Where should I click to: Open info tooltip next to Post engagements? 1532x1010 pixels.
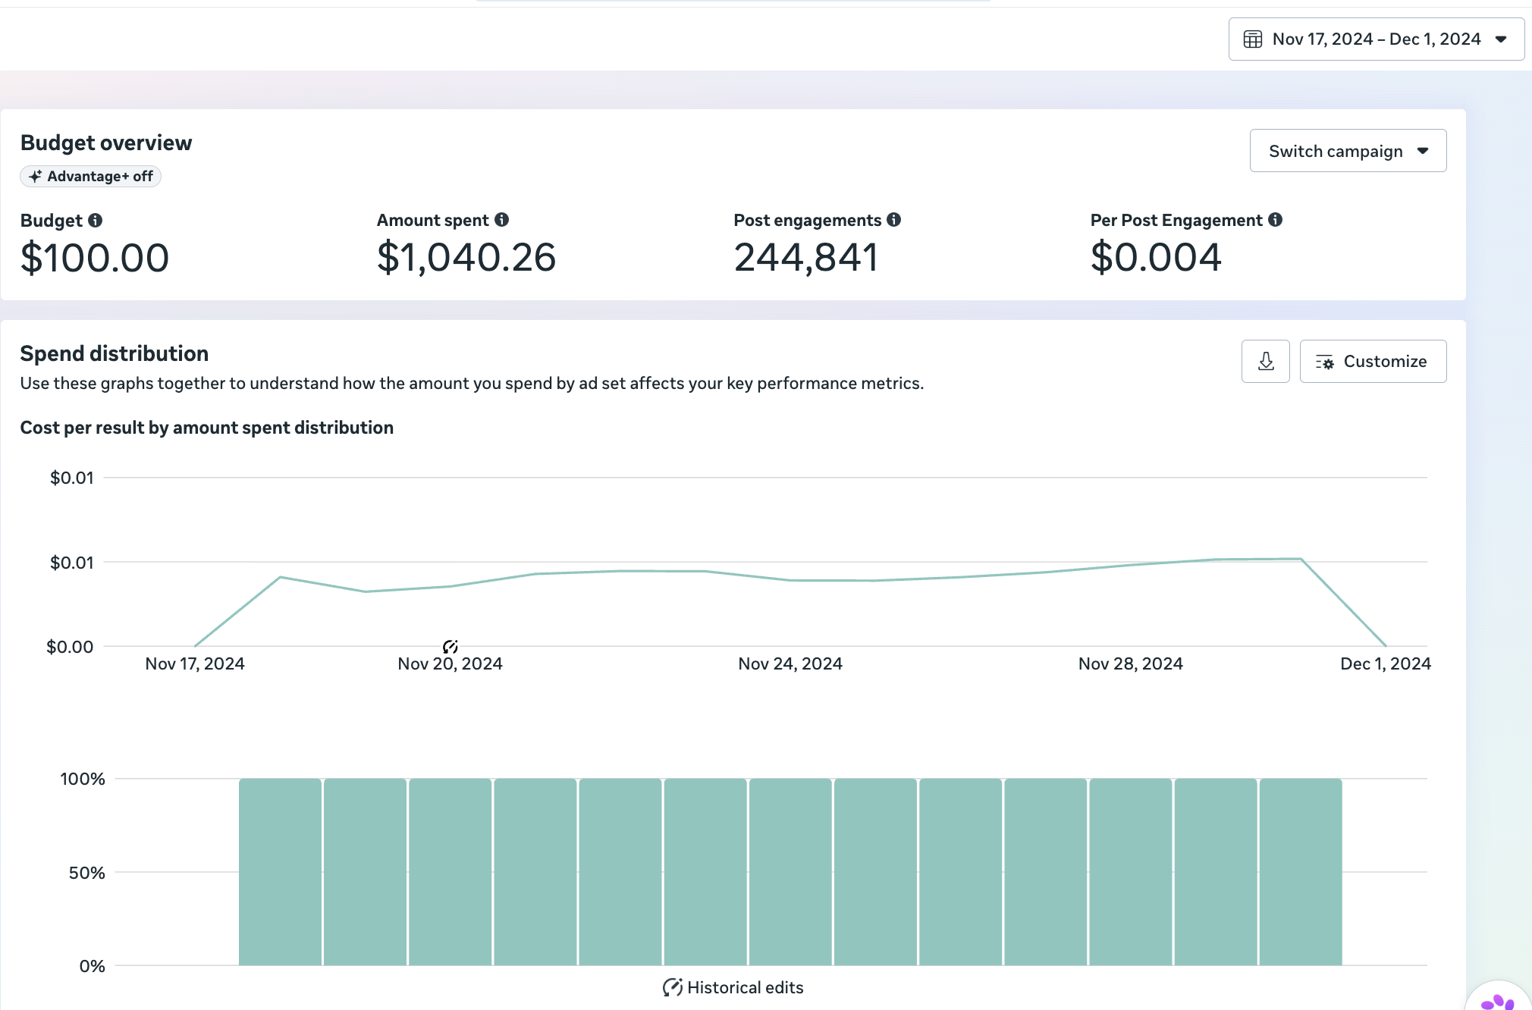893,220
